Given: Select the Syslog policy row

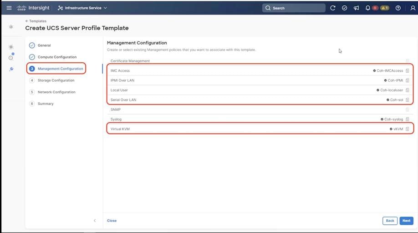Looking at the screenshot, I should click(x=260, y=119).
